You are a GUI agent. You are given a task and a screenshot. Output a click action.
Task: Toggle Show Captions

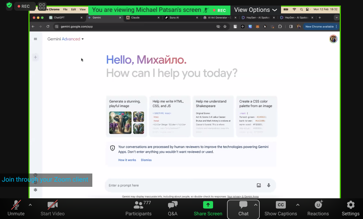pyautogui.click(x=281, y=208)
